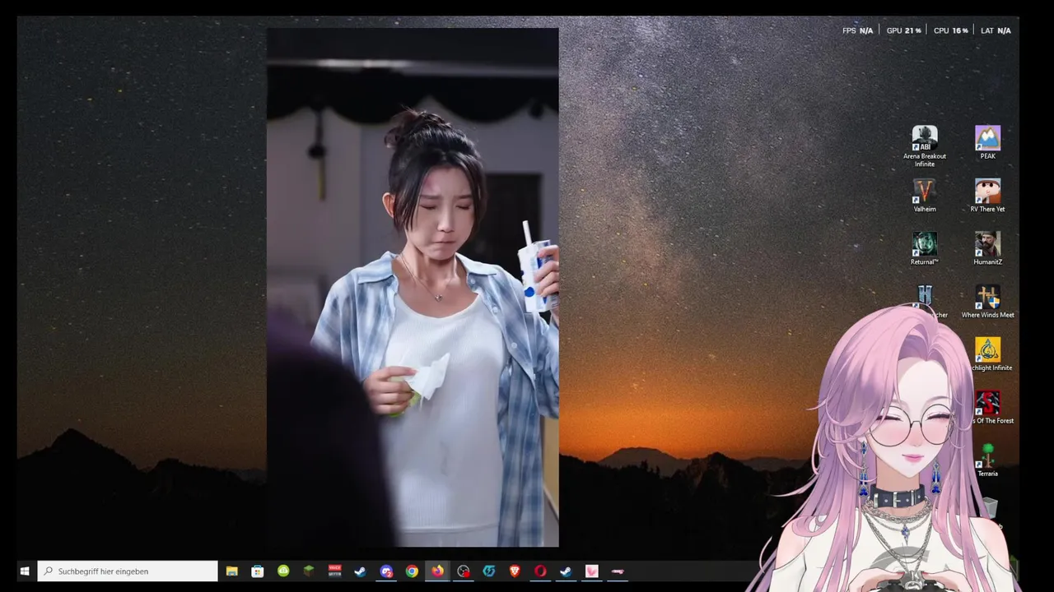The height and width of the screenshot is (592, 1054).
Task: Open Voicemeeter from the taskbar
Action: click(x=334, y=571)
